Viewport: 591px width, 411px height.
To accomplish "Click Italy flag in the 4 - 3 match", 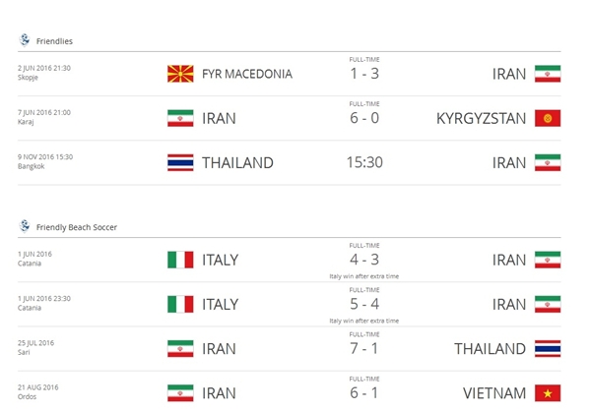I will click(180, 260).
